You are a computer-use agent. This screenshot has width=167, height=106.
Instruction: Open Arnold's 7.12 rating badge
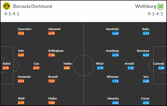(131, 68)
